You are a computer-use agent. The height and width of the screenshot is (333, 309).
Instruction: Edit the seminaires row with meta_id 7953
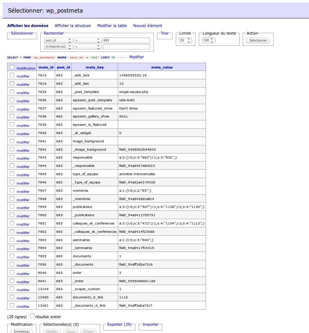click(x=23, y=241)
